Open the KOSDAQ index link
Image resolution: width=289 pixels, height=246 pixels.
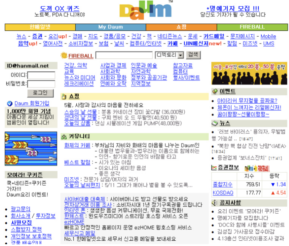click(223, 193)
